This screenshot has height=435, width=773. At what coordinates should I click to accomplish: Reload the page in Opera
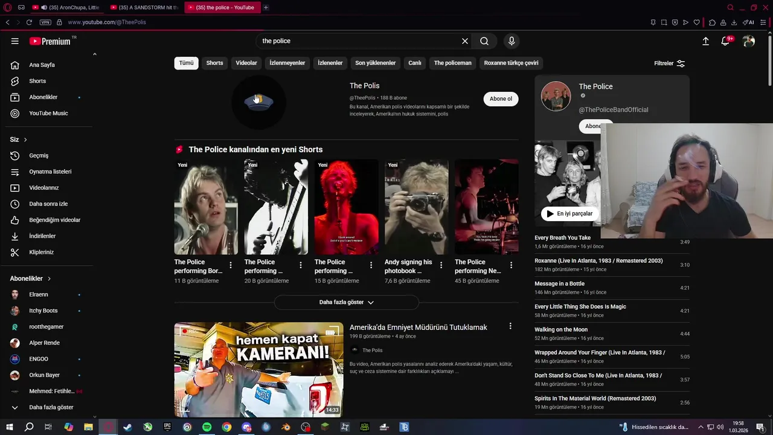(x=29, y=22)
